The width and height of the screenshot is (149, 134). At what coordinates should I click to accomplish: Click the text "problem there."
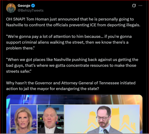20,48
